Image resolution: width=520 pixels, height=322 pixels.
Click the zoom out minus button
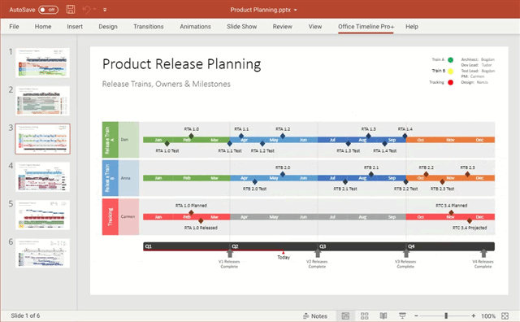click(x=416, y=316)
